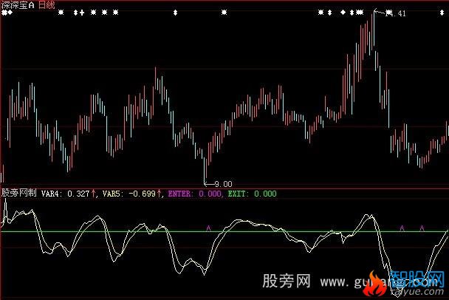
Task: Click the double-arrow marker alone between two asterisks
Action: coord(176,13)
